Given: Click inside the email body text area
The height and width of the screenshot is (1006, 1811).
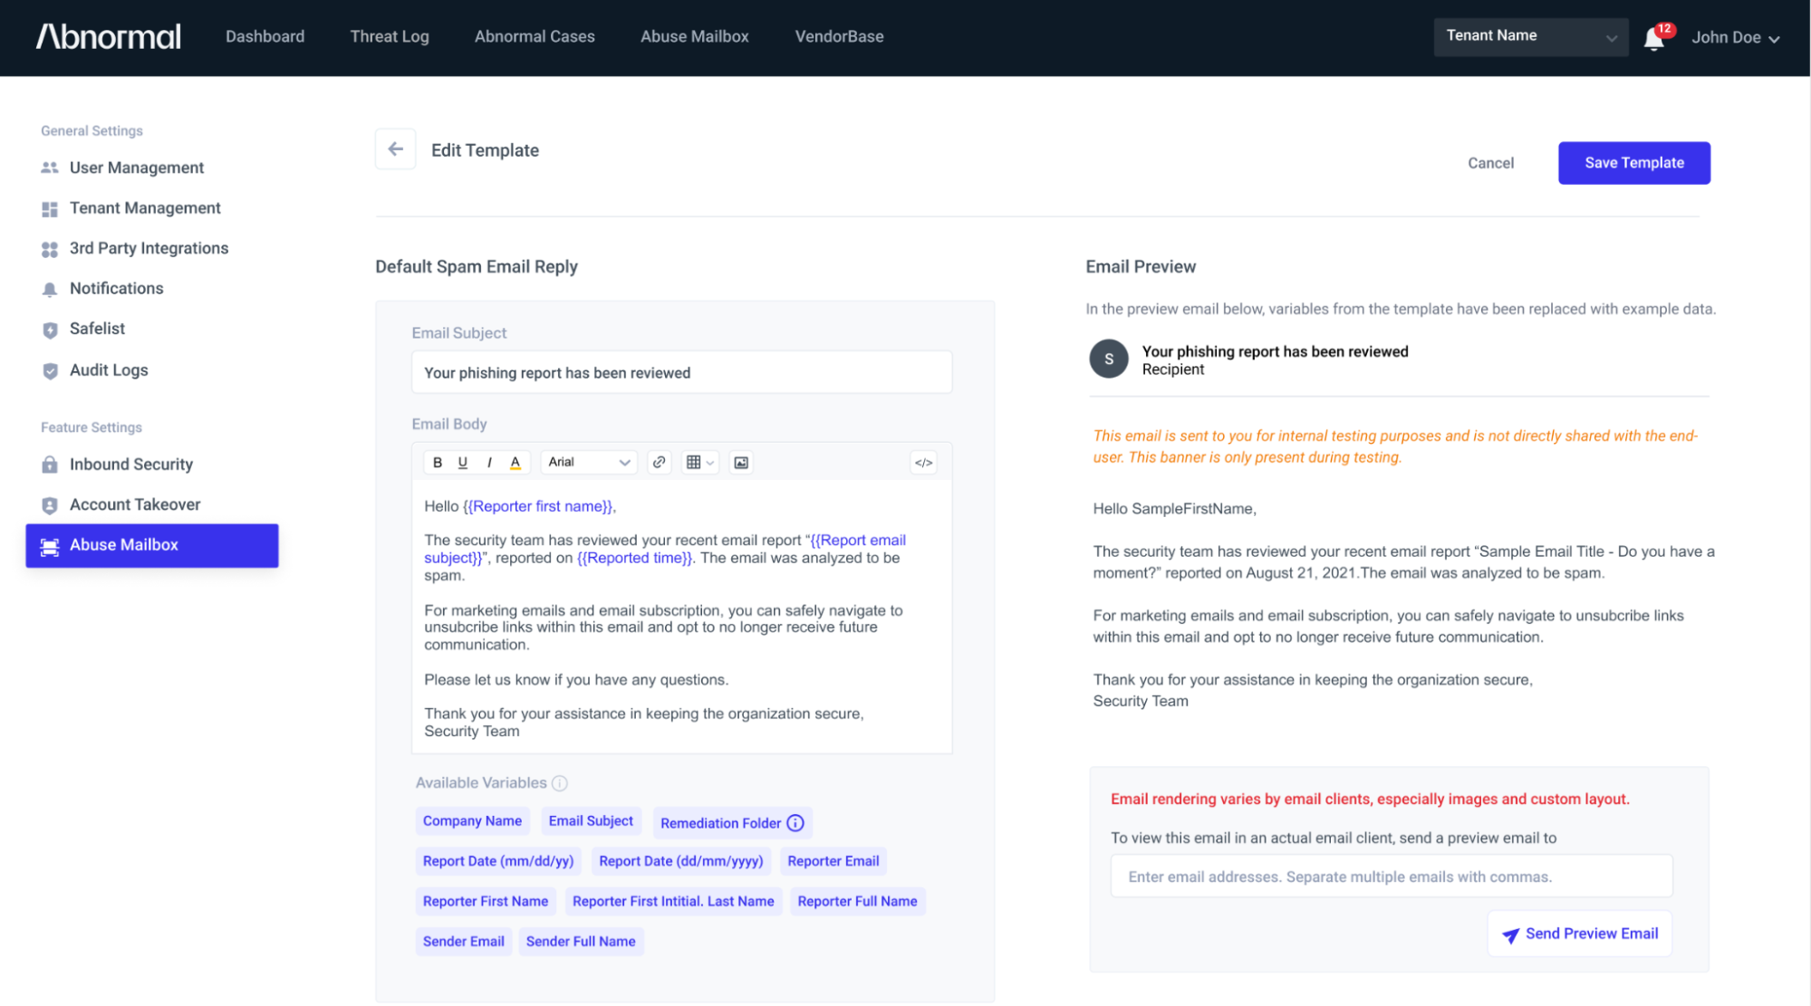Looking at the screenshot, I should (681, 616).
